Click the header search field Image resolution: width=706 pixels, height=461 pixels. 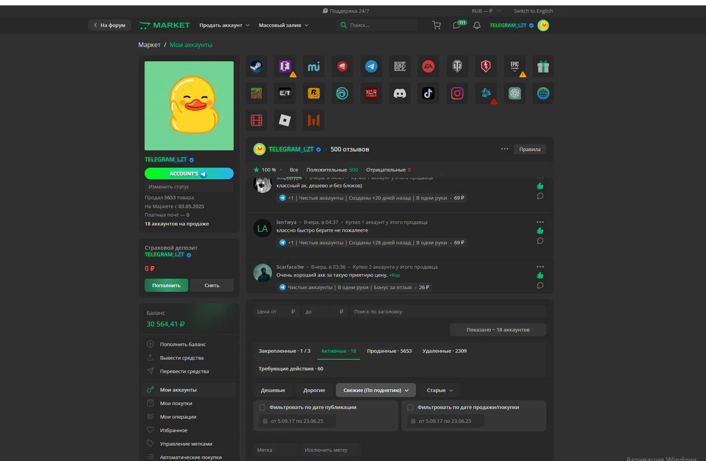[377, 25]
